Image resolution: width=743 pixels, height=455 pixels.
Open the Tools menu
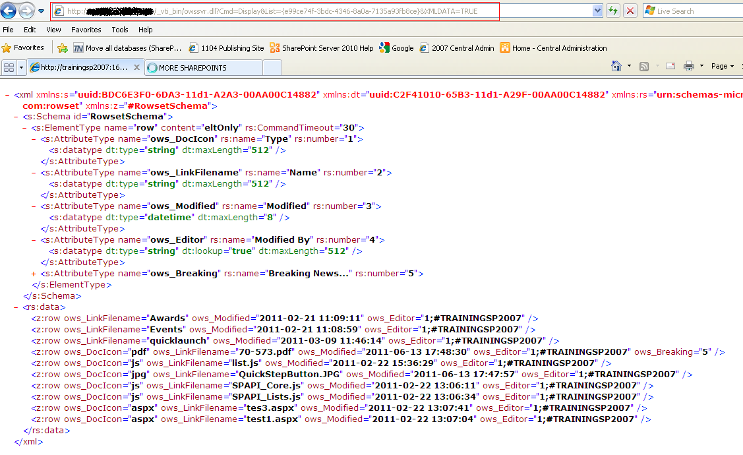(x=119, y=29)
